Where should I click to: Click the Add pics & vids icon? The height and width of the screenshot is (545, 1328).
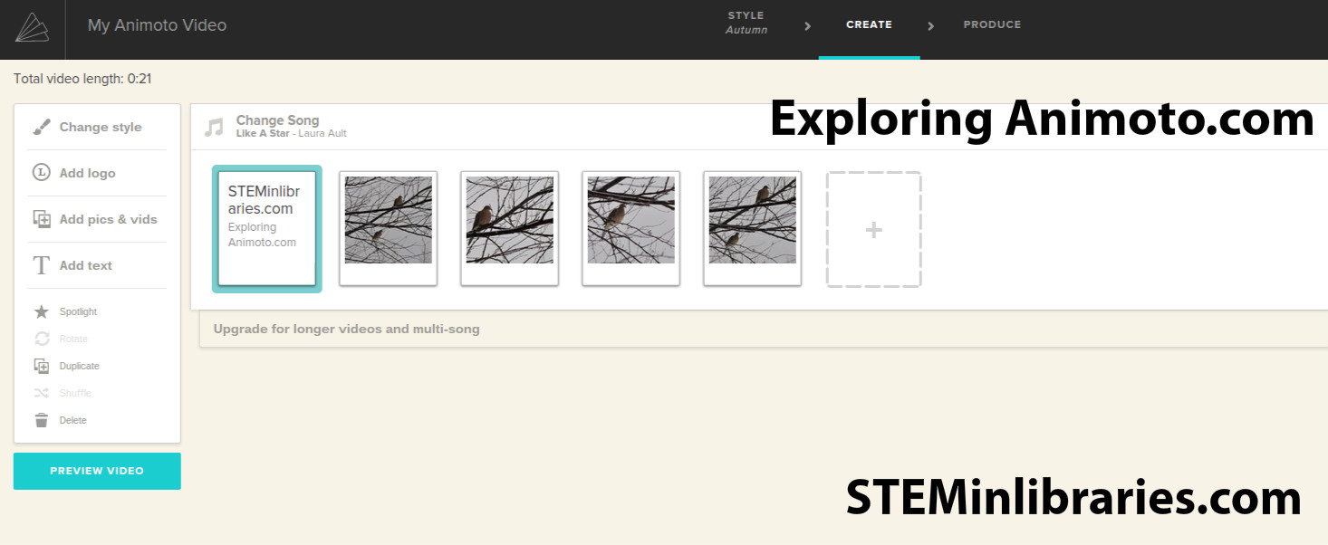coord(42,219)
